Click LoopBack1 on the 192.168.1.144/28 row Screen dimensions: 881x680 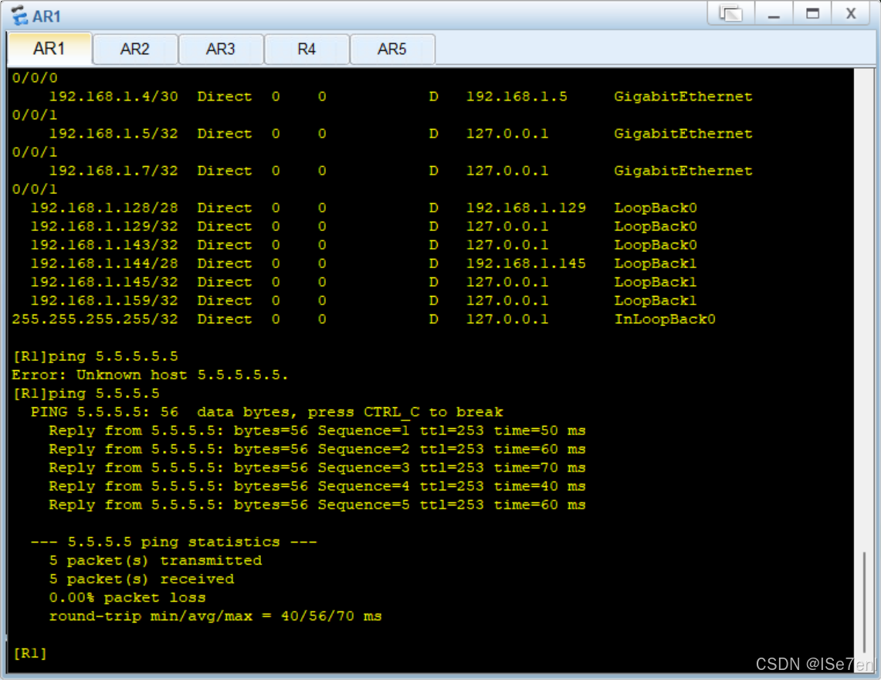(x=655, y=263)
